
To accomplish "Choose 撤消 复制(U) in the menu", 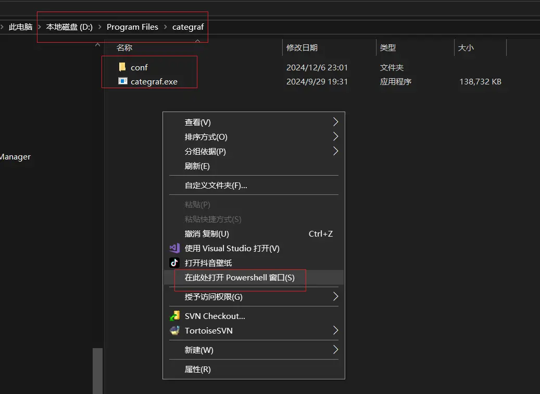I will (207, 234).
